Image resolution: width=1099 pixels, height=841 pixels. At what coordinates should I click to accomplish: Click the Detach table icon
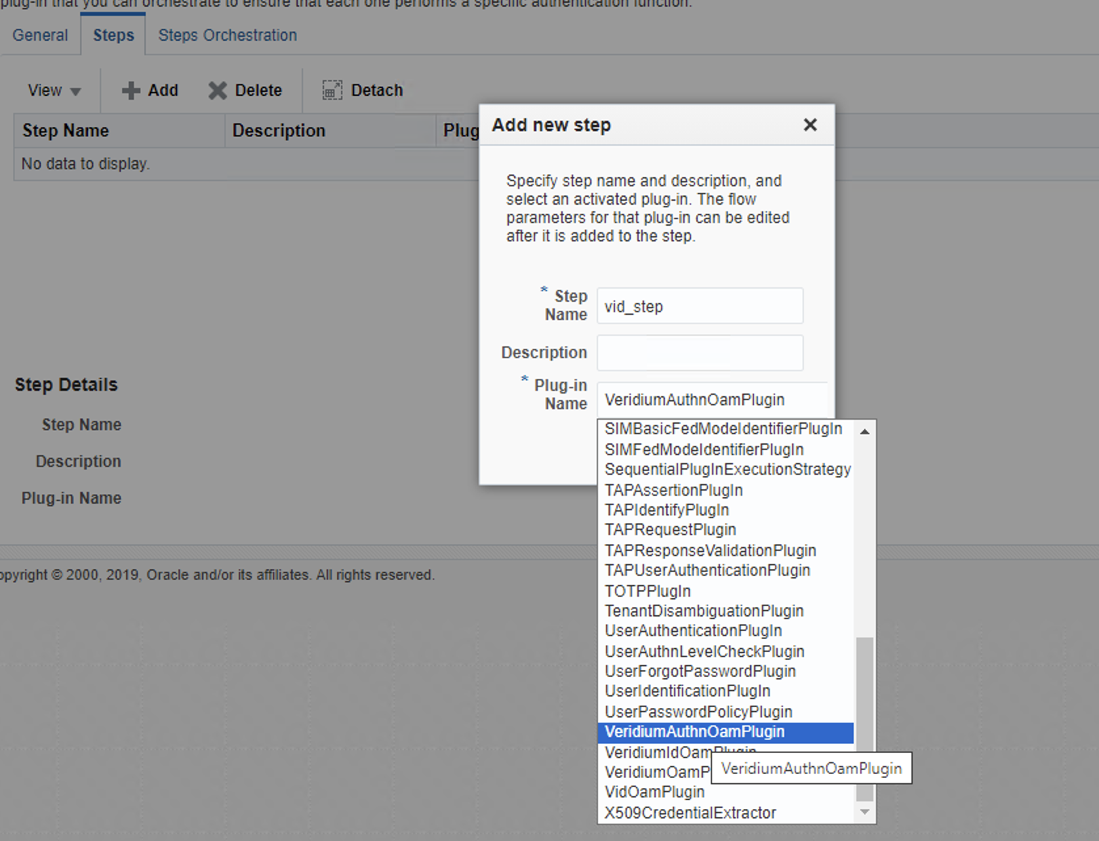pos(332,91)
